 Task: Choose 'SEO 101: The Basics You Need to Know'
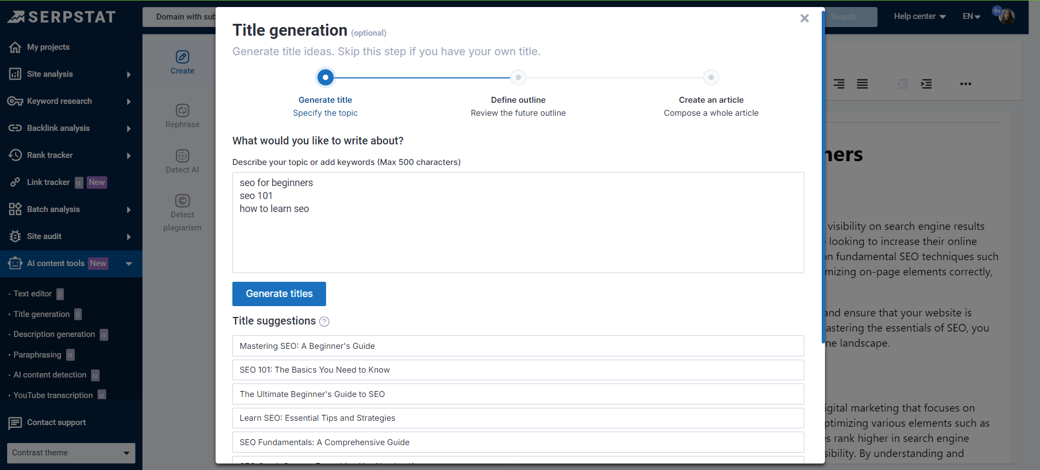click(518, 370)
